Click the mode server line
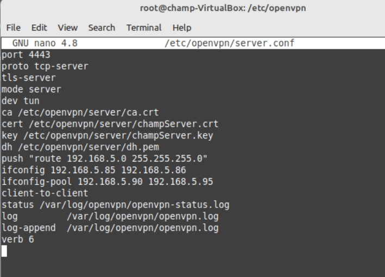Screen dimensions: 385x277 pos(31,89)
